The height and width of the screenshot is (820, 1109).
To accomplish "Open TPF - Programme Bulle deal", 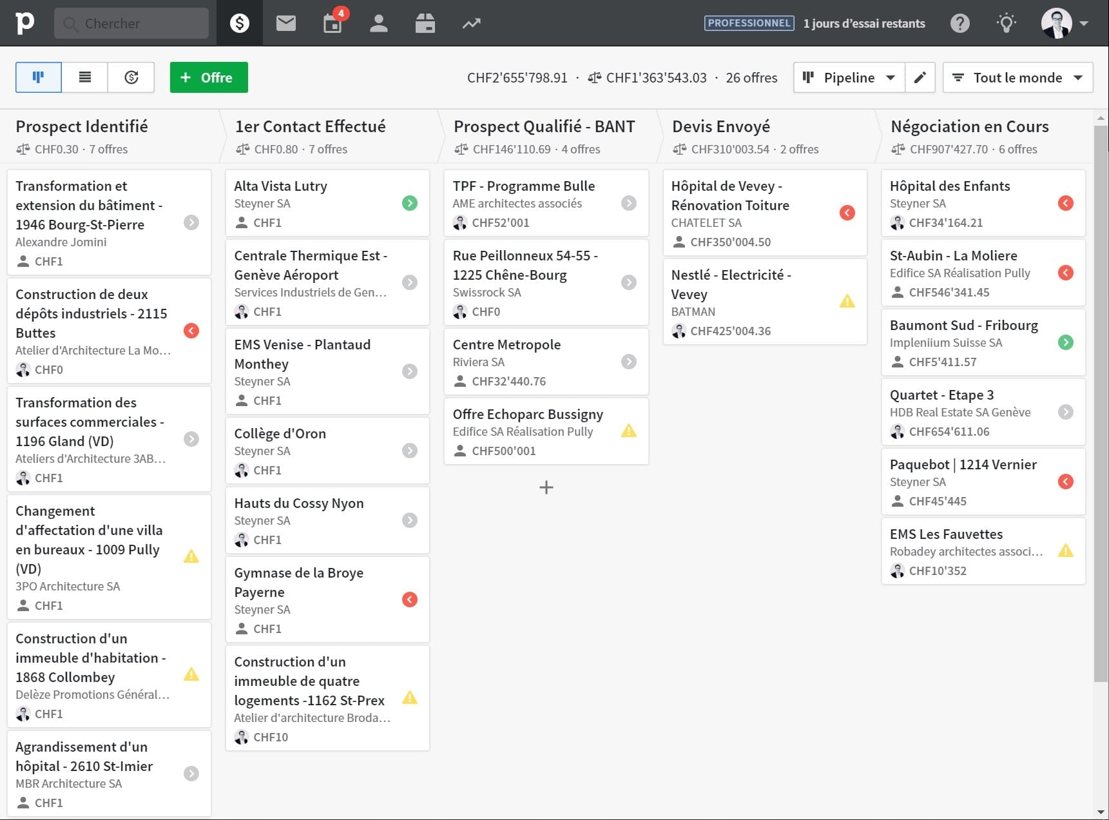I will pos(546,203).
